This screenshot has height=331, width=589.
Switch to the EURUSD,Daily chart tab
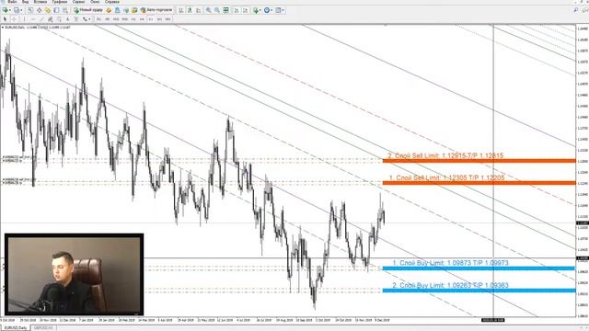pyautogui.click(x=16, y=328)
